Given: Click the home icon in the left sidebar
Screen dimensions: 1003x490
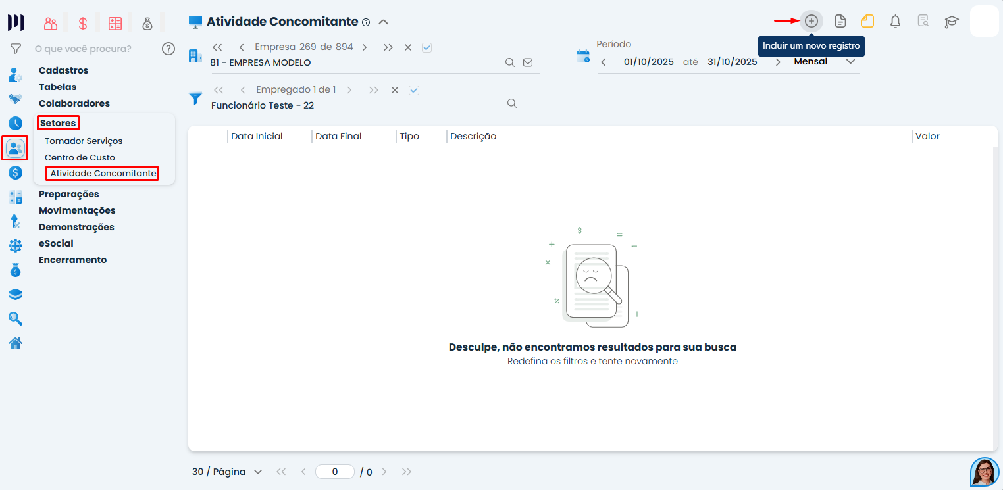Looking at the screenshot, I should (14, 343).
